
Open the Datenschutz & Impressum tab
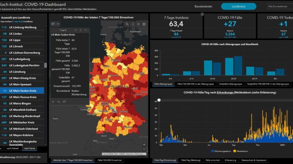coord(254,160)
